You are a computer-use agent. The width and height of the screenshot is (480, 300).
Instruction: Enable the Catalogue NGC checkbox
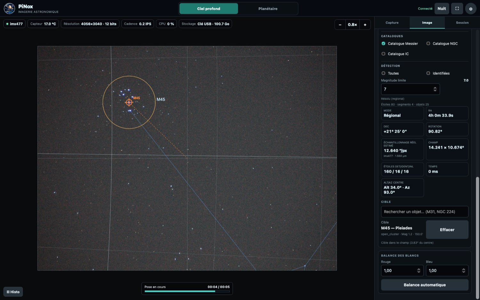(x=428, y=44)
